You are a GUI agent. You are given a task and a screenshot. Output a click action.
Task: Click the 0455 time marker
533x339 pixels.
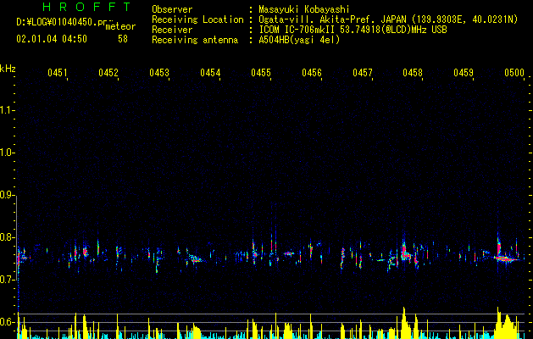261,73
